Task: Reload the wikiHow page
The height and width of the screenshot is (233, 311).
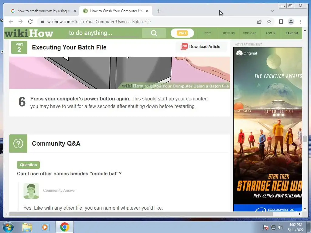Action: pos(30,22)
